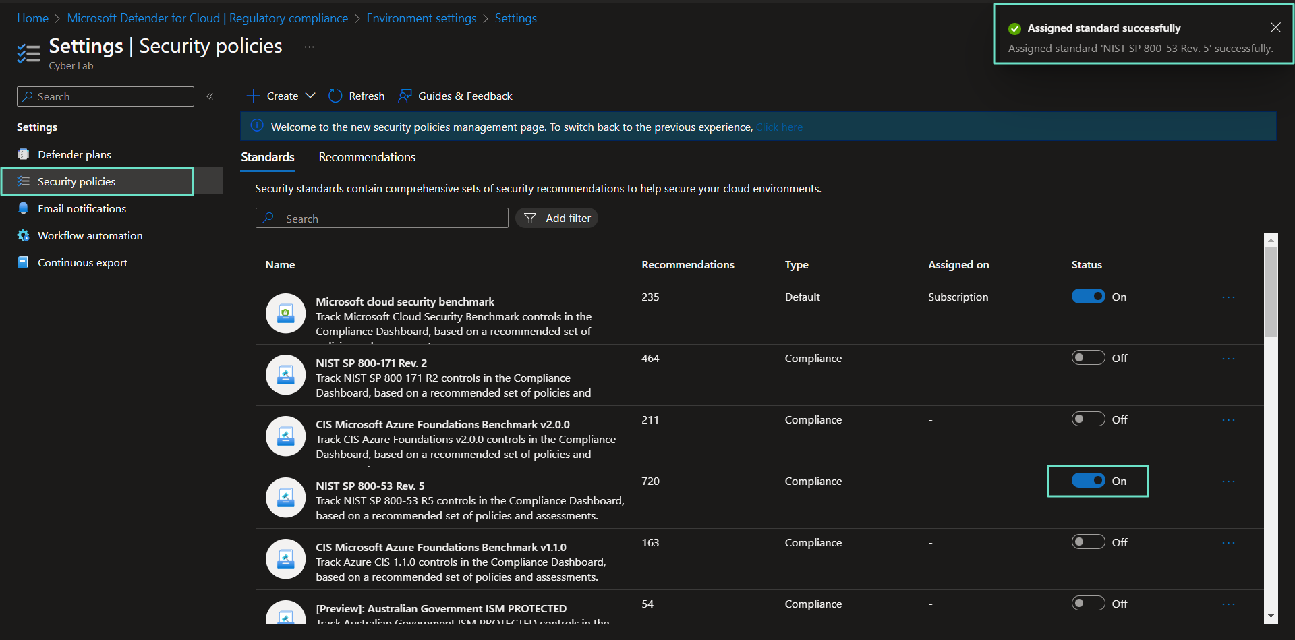Click the Security policies sidebar icon
Image resolution: width=1295 pixels, height=640 pixels.
point(24,181)
